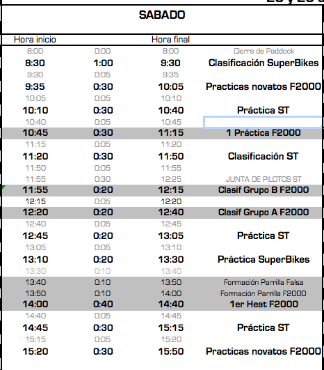Select the 1 Práctica F2000 cell
324x370 pixels.
(x=264, y=132)
